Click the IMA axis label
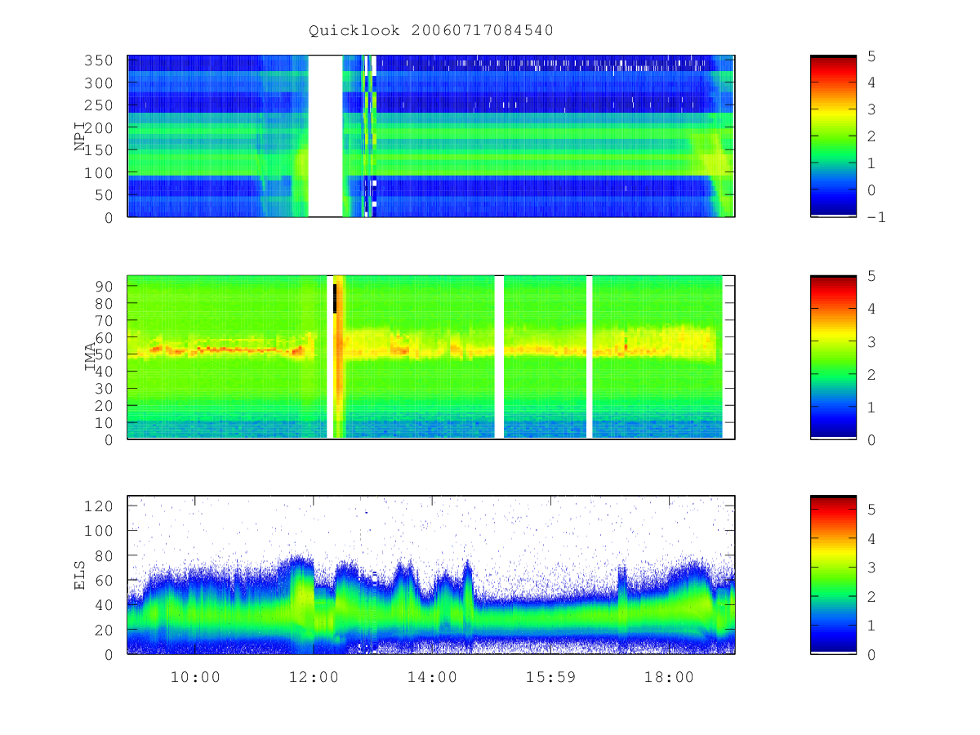This screenshot has height=735, width=980. click(x=90, y=358)
